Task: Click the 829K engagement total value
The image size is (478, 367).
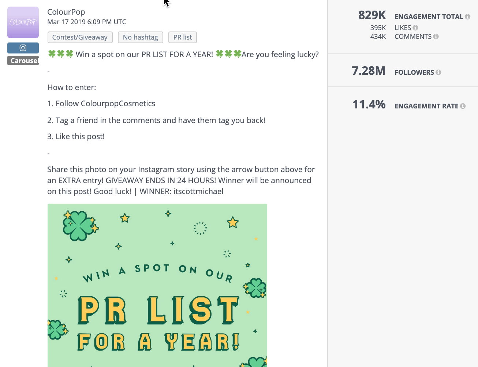Action: click(372, 15)
